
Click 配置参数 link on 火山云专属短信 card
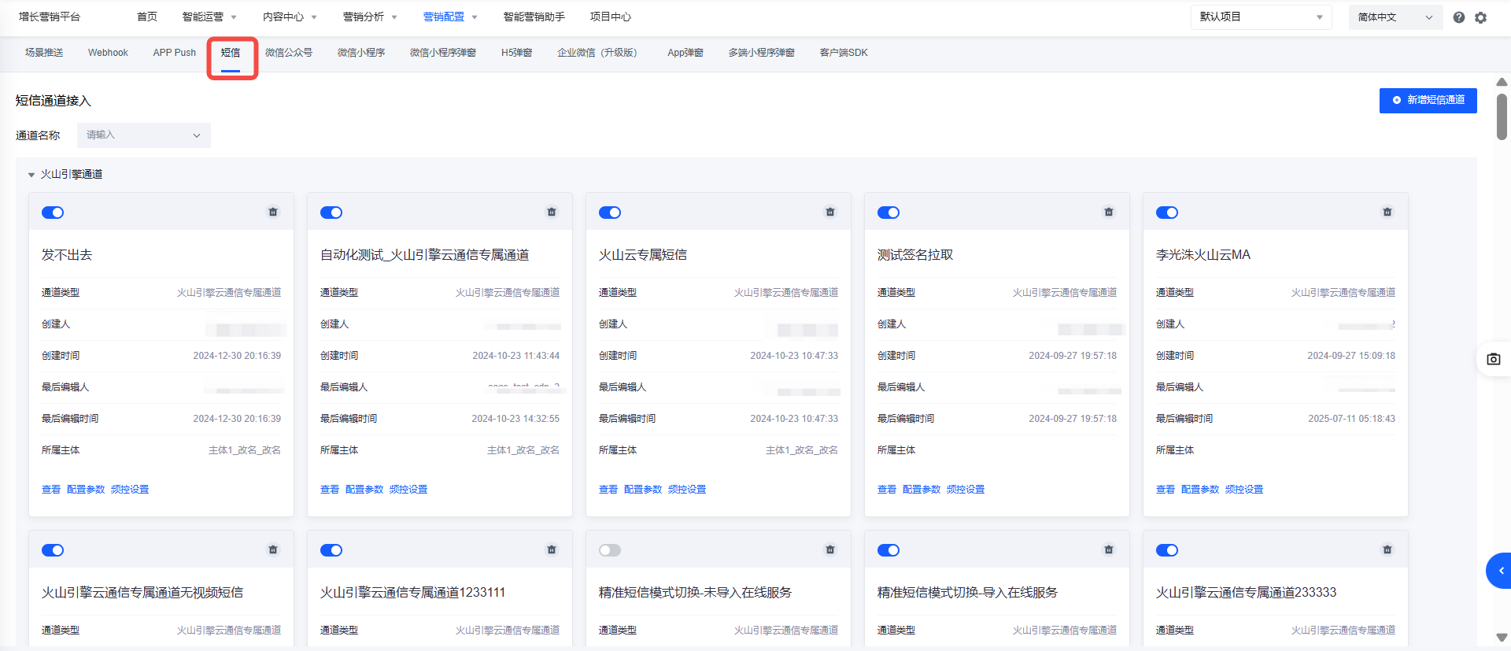(x=643, y=490)
